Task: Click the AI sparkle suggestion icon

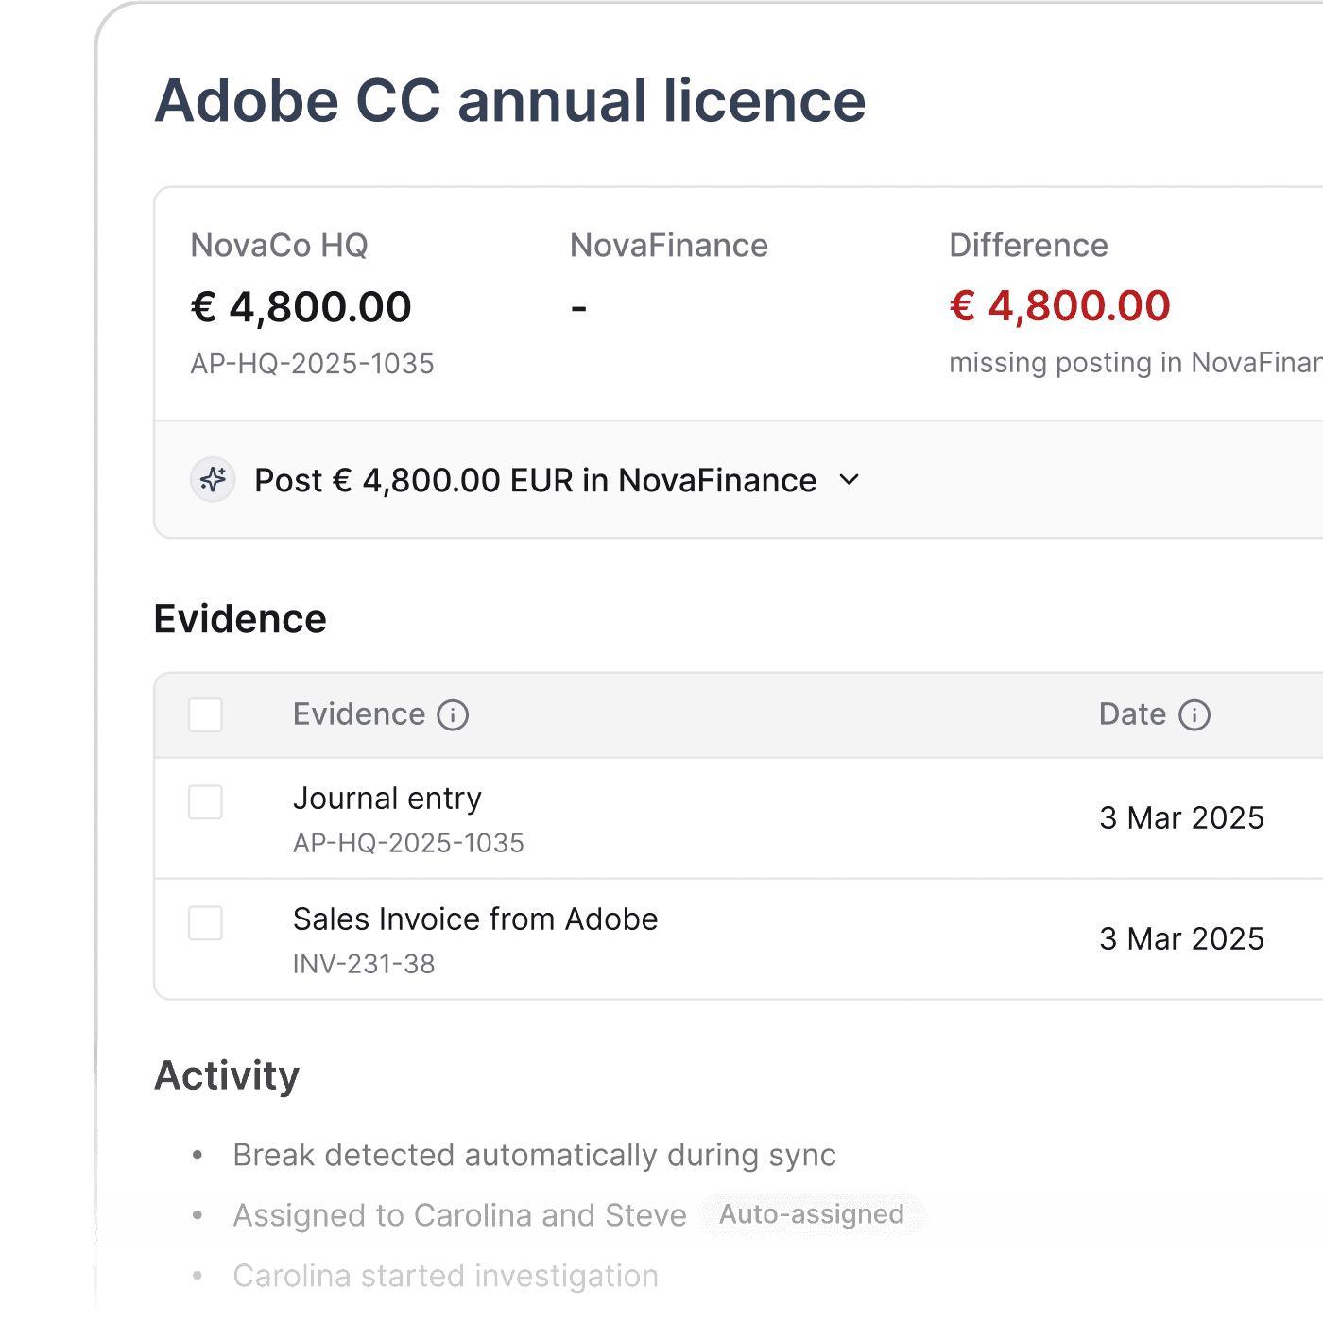Action: pos(214,480)
